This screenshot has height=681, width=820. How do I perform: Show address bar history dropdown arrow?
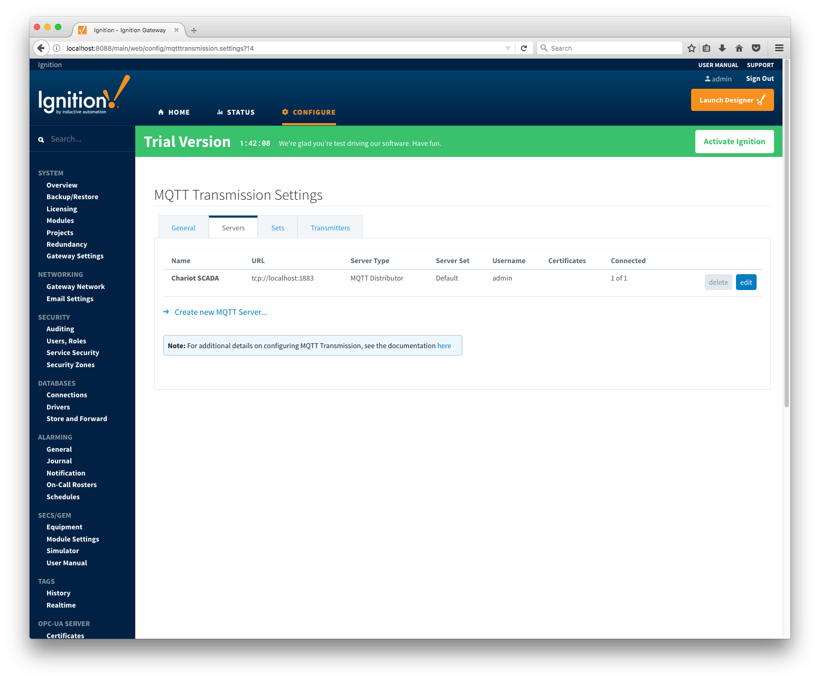coord(508,48)
